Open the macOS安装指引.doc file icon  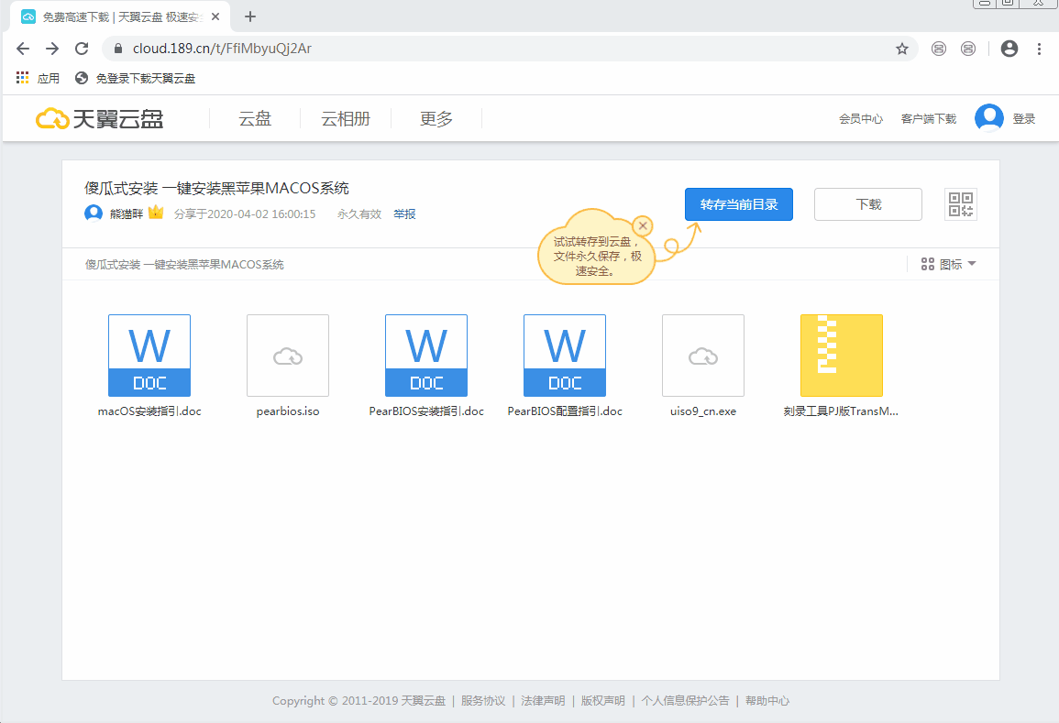tap(149, 356)
